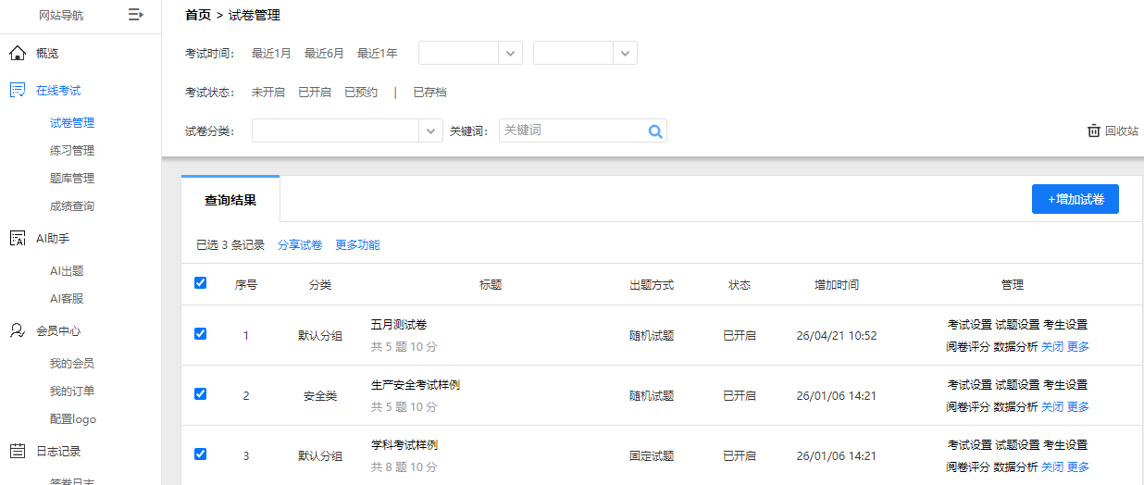
Task: Click the 回收站 trash icon
Action: click(x=1093, y=131)
